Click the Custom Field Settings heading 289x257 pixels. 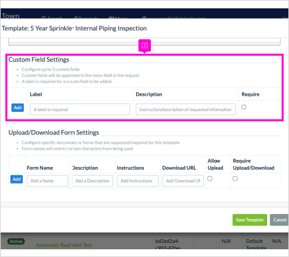pos(39,60)
